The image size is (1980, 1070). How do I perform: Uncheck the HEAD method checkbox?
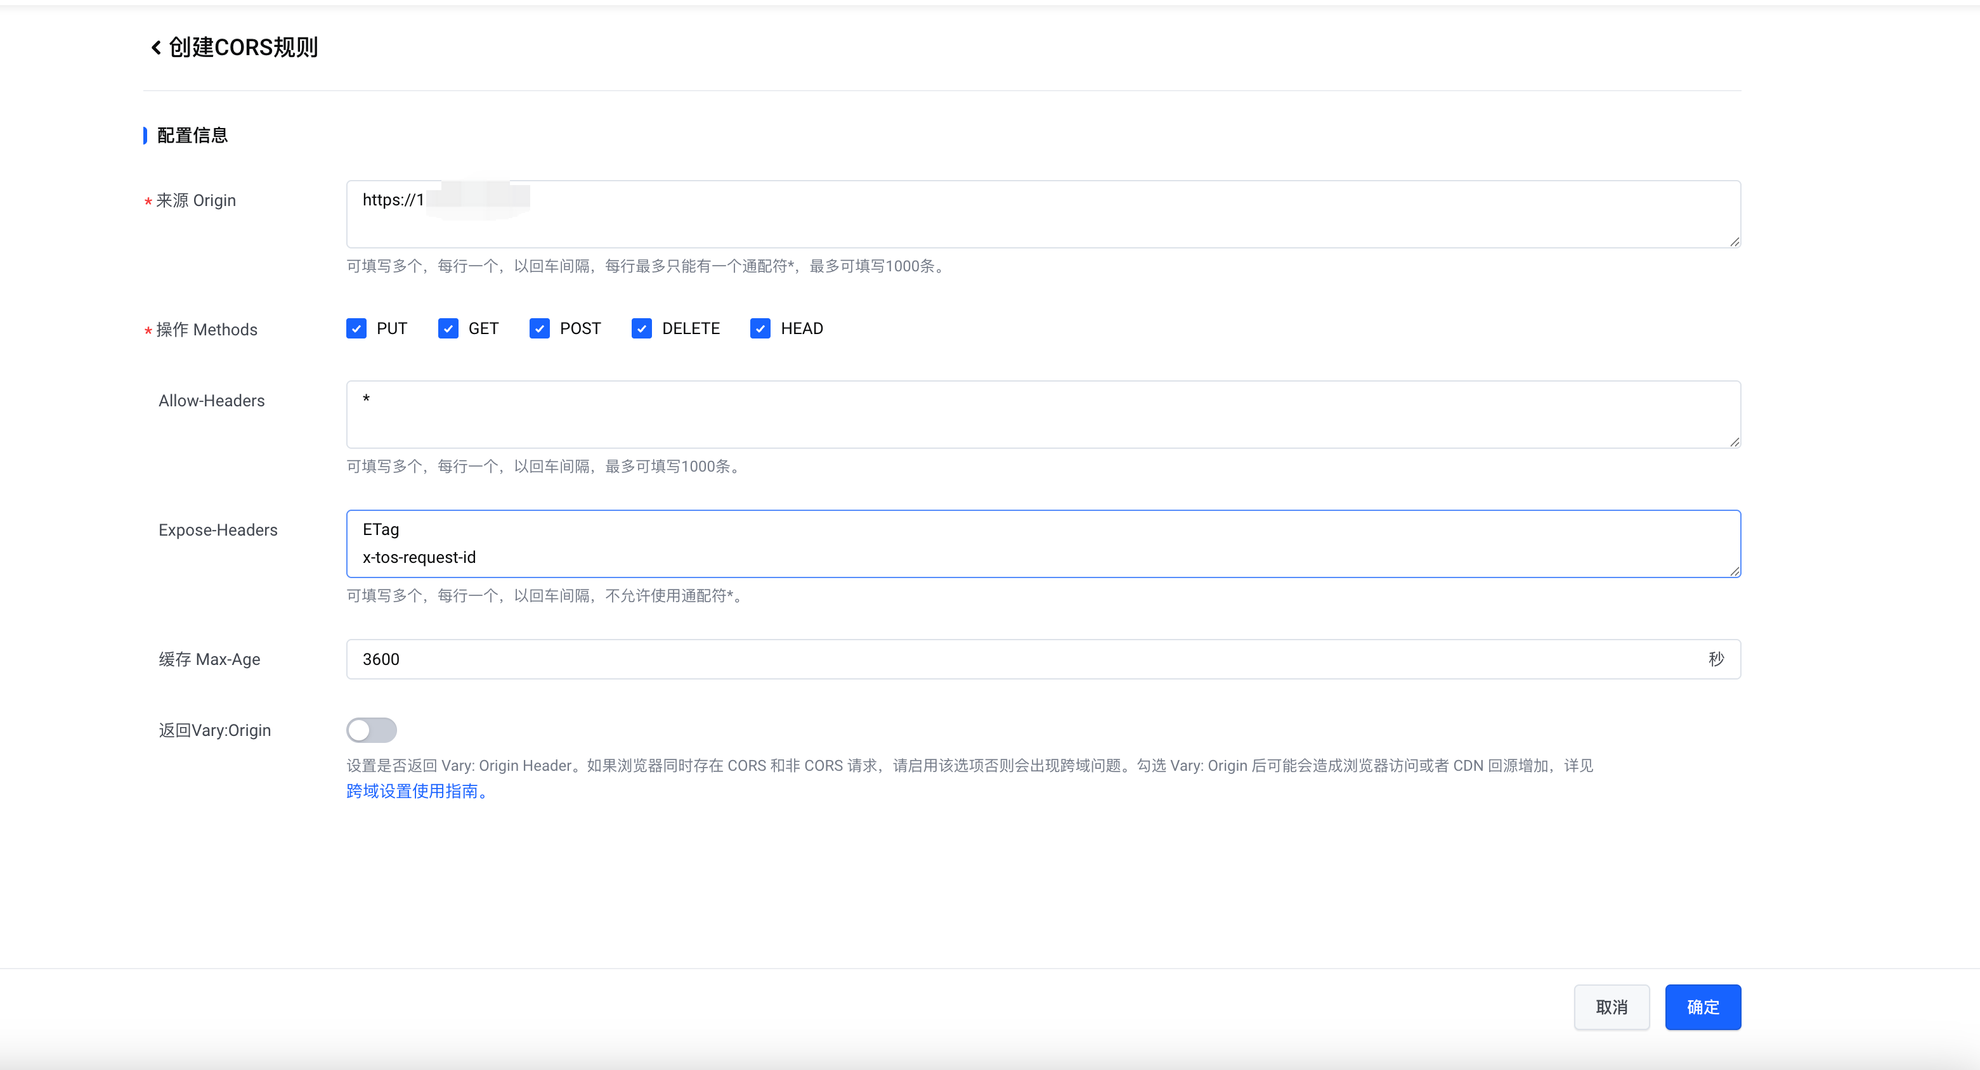pyautogui.click(x=760, y=329)
